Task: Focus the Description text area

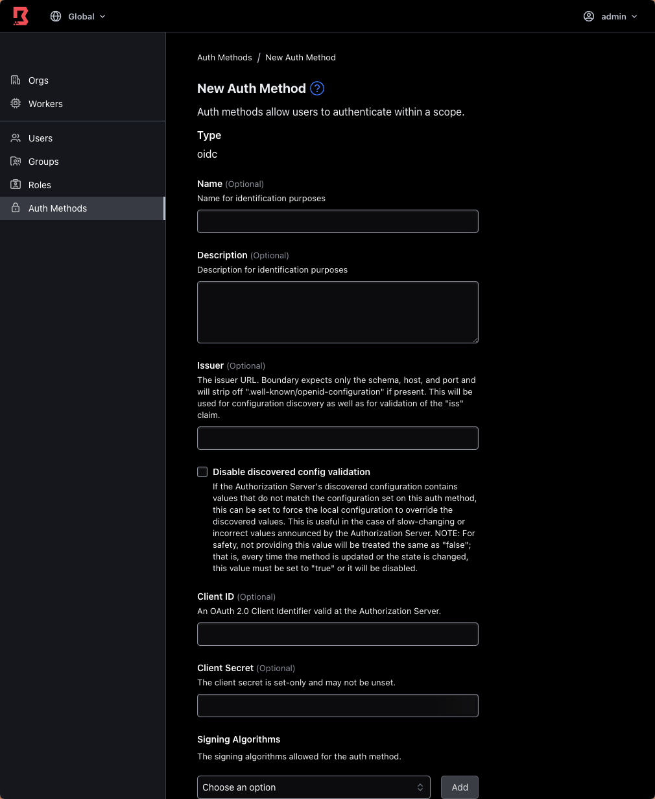Action: tap(338, 312)
